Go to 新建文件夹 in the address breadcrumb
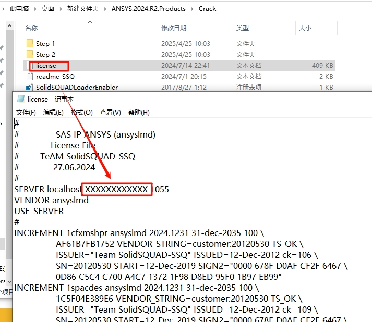Screen dimensions: 372x322 tap(83, 9)
